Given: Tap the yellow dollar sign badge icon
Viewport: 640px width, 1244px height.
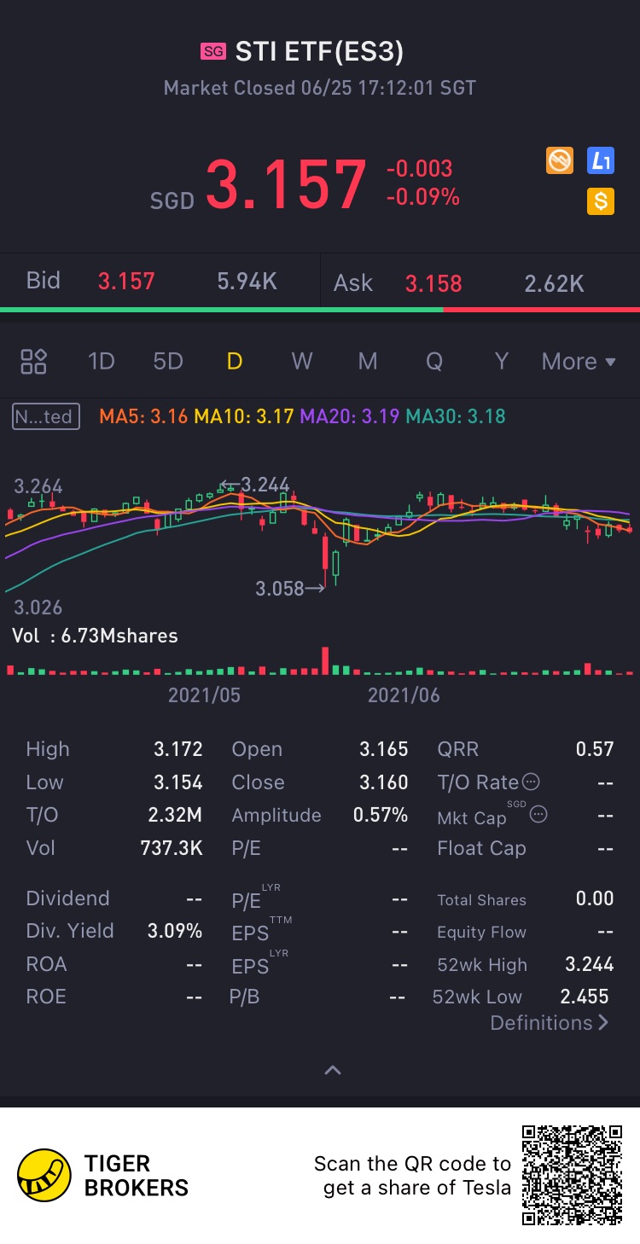Looking at the screenshot, I should (601, 201).
